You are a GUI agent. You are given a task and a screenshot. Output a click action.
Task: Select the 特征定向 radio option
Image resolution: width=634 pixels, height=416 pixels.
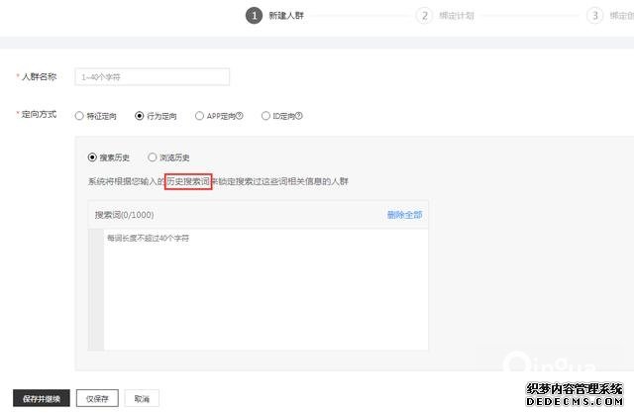[x=80, y=116]
